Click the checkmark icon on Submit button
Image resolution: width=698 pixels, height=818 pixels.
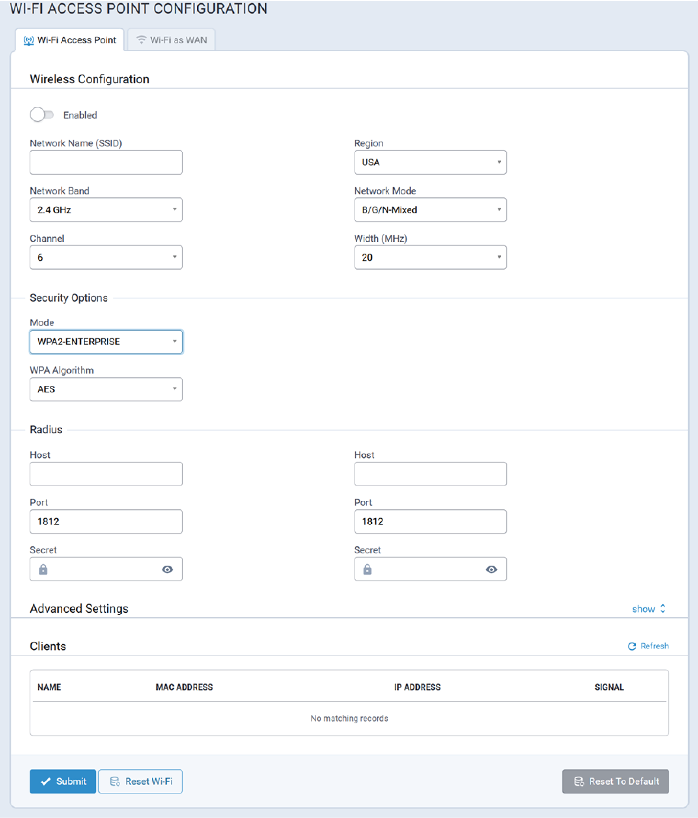[x=46, y=781]
